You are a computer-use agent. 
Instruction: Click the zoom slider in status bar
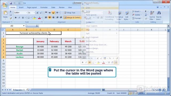(156, 93)
